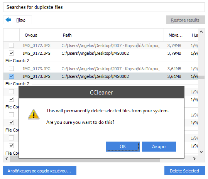
Task: Sort by the Μέγε... size column header
Action: click(x=175, y=35)
